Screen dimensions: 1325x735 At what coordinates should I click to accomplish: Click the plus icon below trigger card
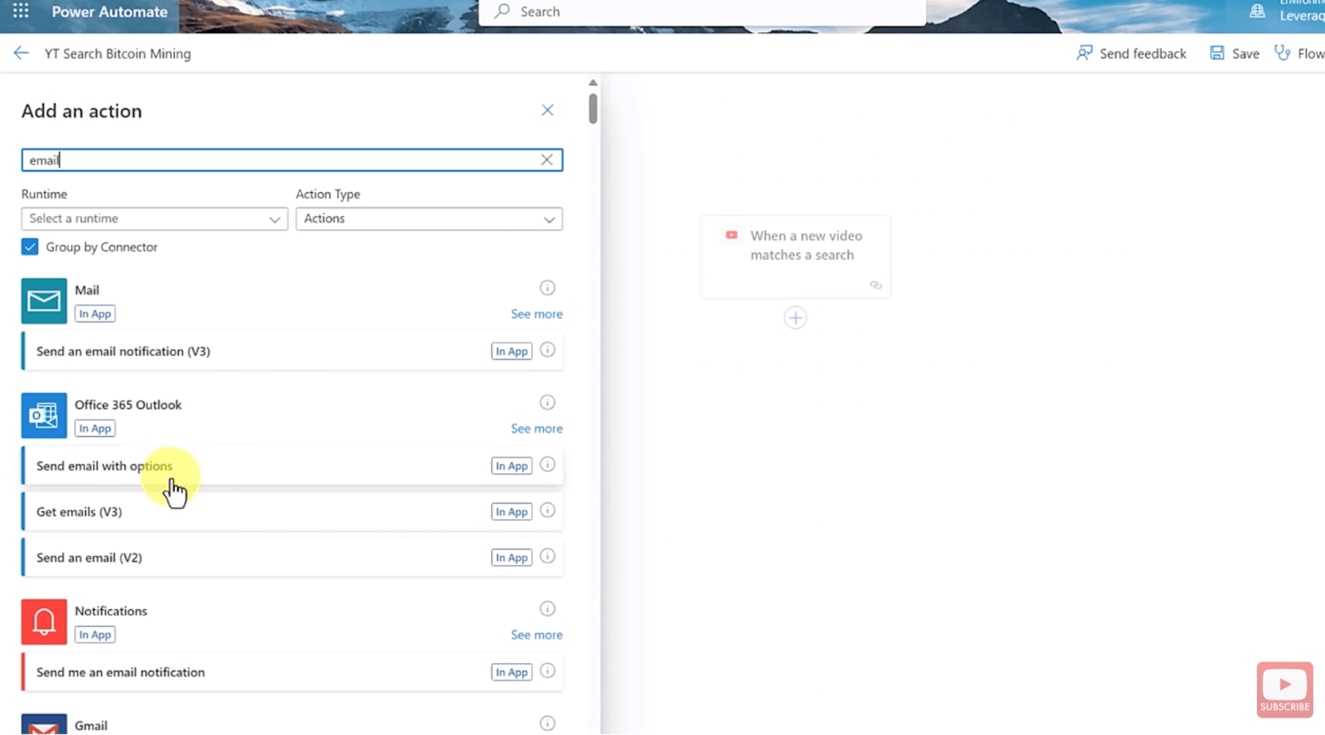(795, 318)
